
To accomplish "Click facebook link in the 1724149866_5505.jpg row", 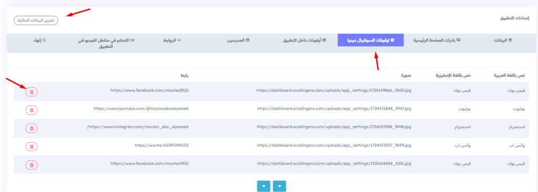I will [150, 91].
